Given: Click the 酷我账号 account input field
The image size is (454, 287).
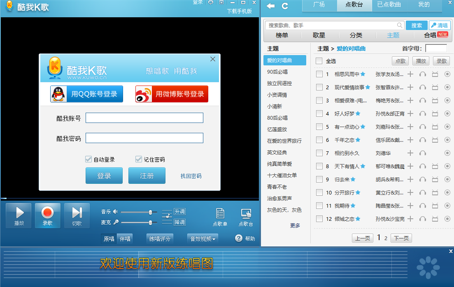Looking at the screenshot, I should 144,118.
